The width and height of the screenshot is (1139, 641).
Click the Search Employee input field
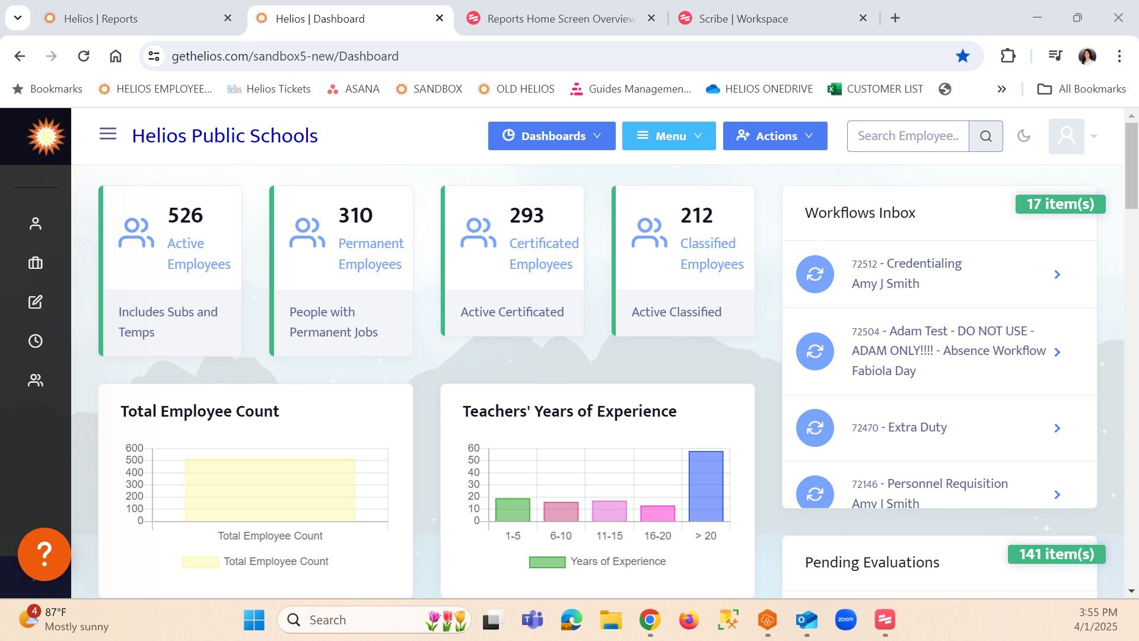[908, 136]
